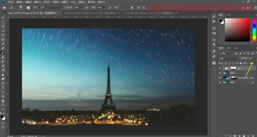Open the Actions play-button panel icon
The width and height of the screenshot is (257, 137).
click(214, 21)
